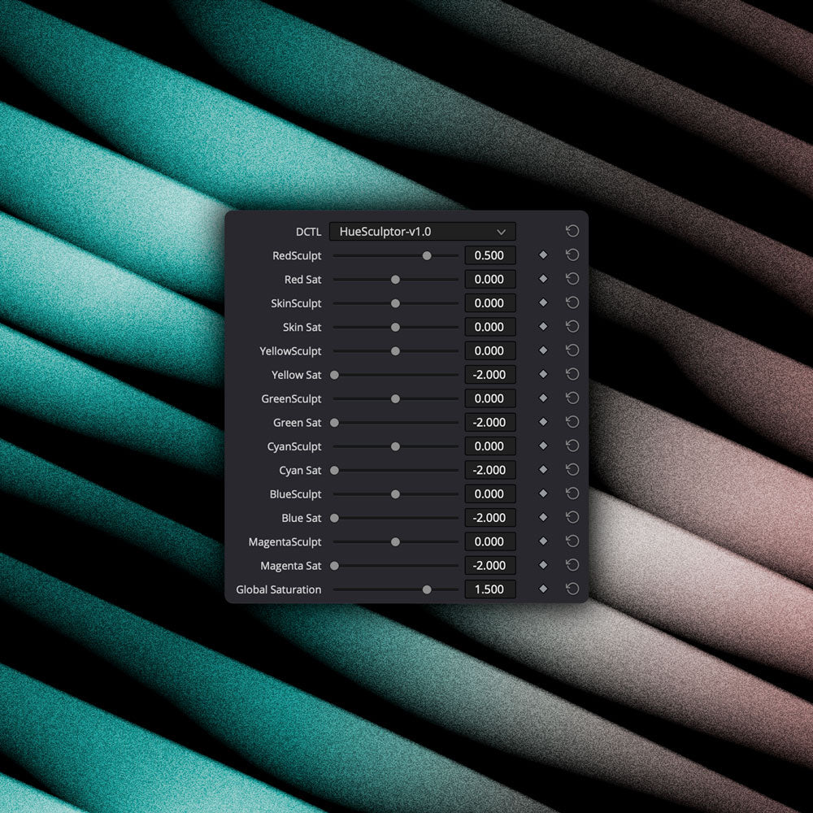Select the Cyan Sat value field
Screen dimensions: 813x813
tap(490, 470)
